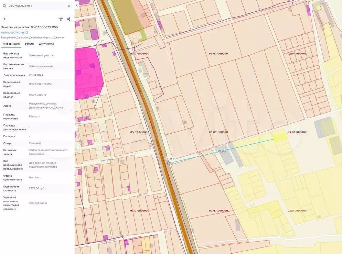
Task: Go back with the left arrow icon
Action: (4, 19)
